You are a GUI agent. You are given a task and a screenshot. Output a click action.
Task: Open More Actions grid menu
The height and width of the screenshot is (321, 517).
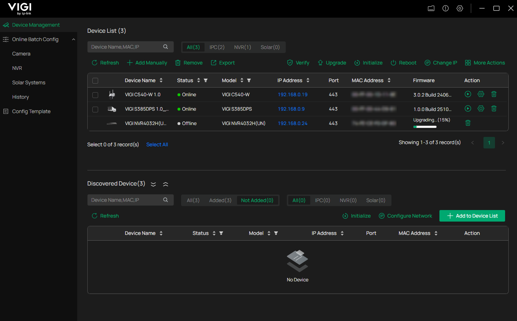pyautogui.click(x=468, y=63)
